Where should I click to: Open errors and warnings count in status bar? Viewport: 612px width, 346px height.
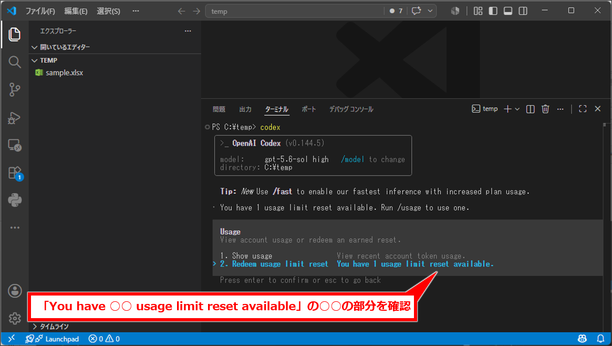[x=104, y=339]
